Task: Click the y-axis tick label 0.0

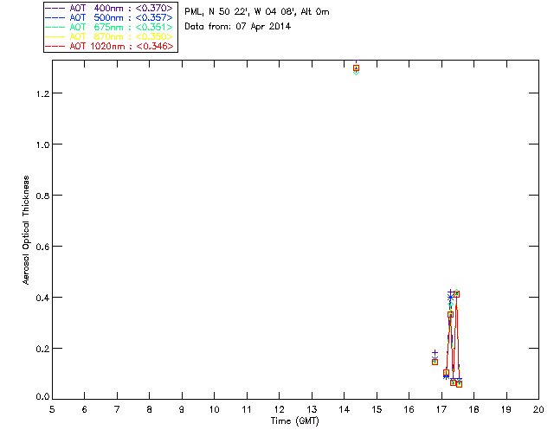Action: (42, 396)
